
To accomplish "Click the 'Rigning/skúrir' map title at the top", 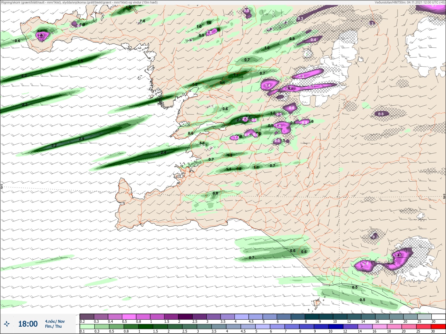I will pos(79,2).
